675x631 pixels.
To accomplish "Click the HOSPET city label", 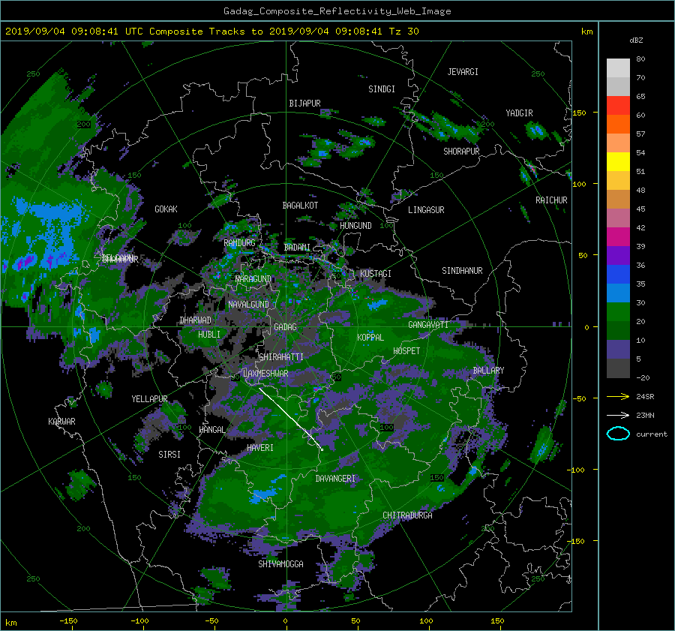I will click(406, 351).
